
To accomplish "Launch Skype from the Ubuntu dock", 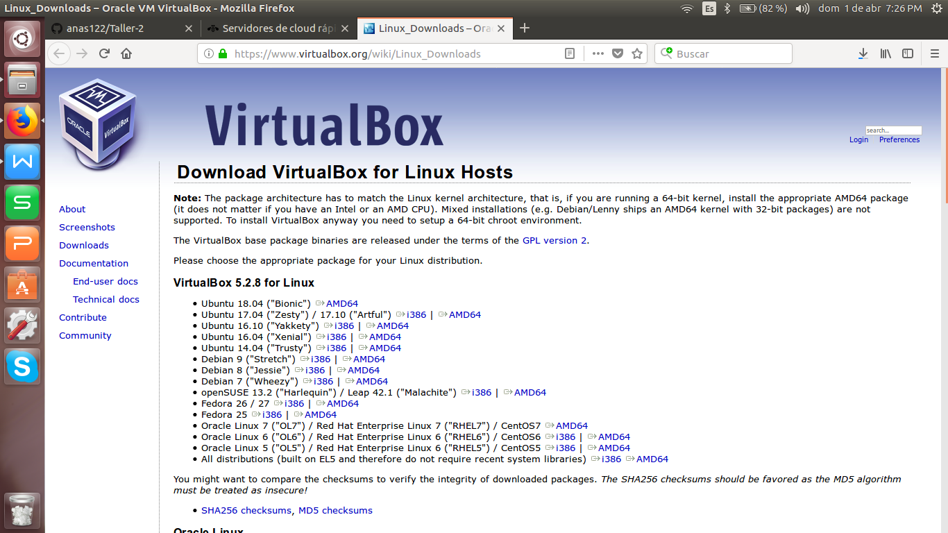I will pos(23,366).
